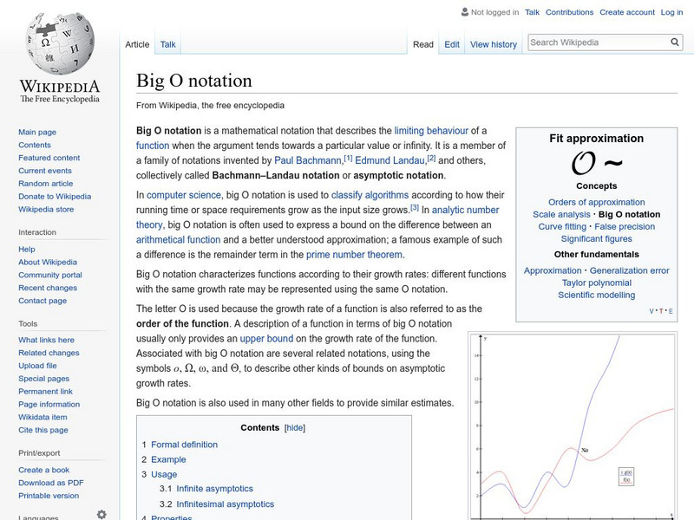Open the Languages settings gear icon
Image resolution: width=694 pixels, height=520 pixels.
(x=101, y=513)
